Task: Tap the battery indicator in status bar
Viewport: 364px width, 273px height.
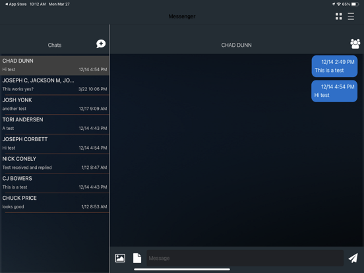Action: (355, 4)
